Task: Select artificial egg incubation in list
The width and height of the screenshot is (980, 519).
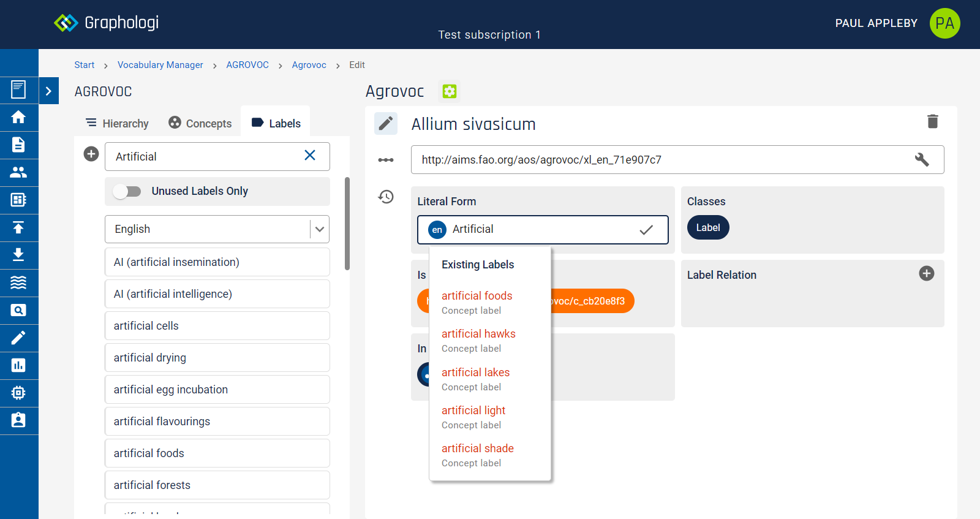Action: (217, 390)
